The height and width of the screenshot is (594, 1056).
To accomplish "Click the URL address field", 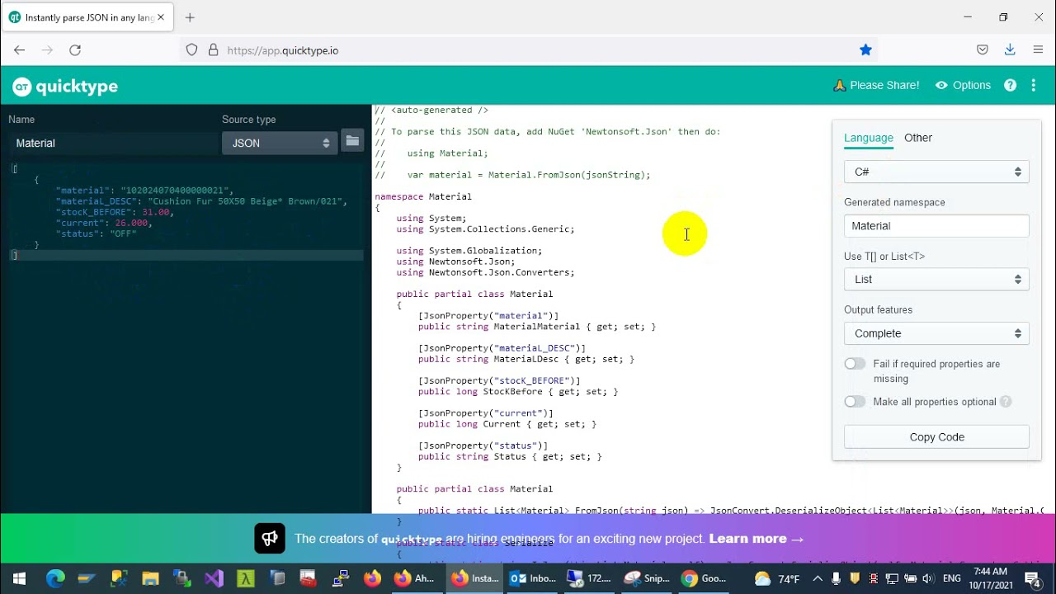I will coord(528,50).
